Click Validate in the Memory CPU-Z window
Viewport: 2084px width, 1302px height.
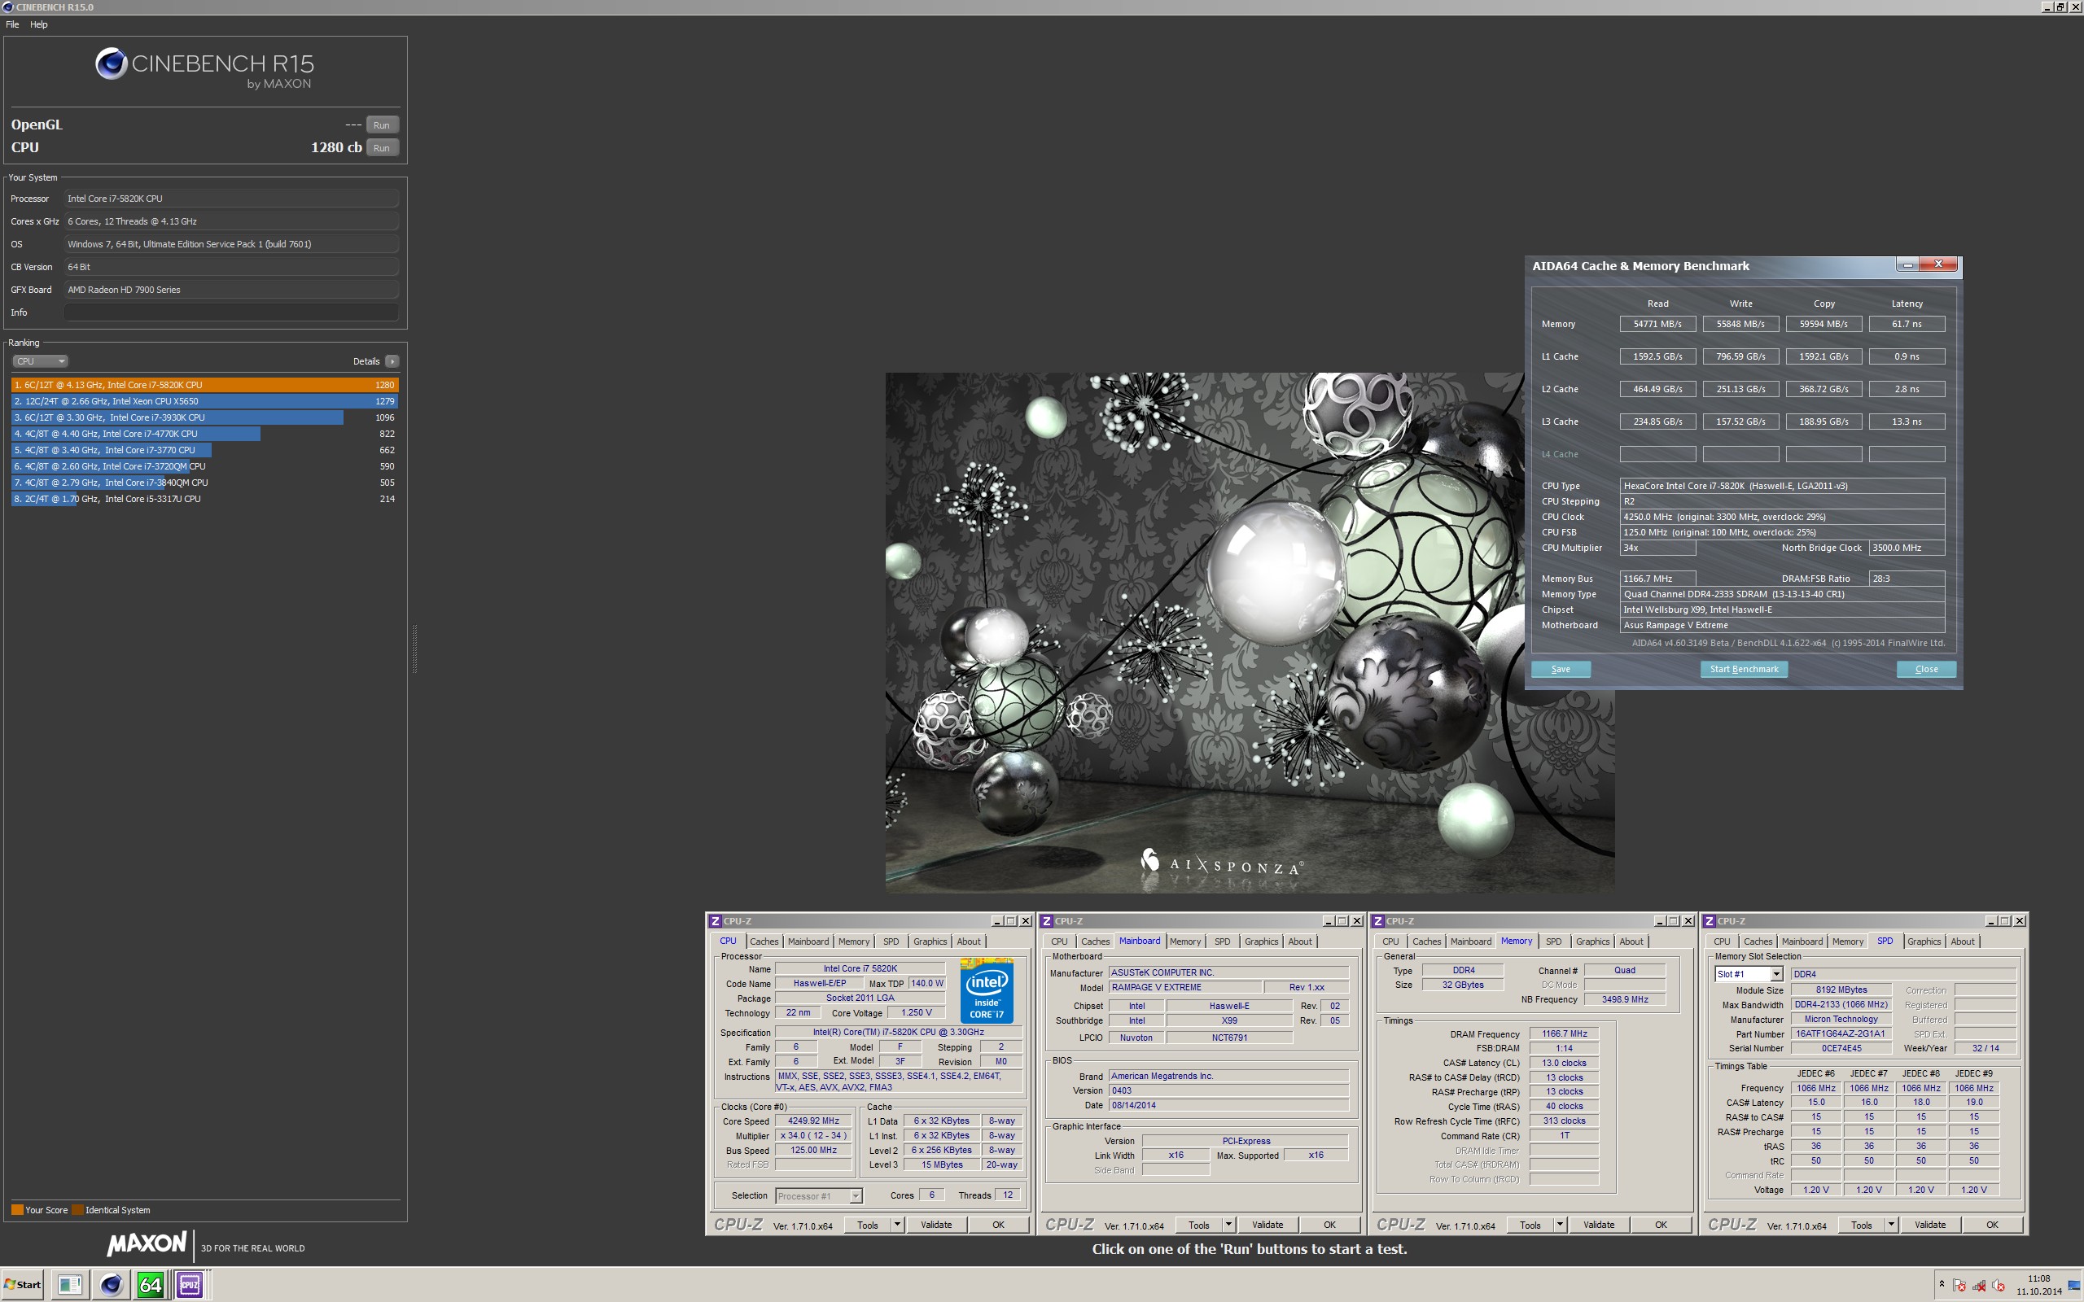(x=1598, y=1225)
